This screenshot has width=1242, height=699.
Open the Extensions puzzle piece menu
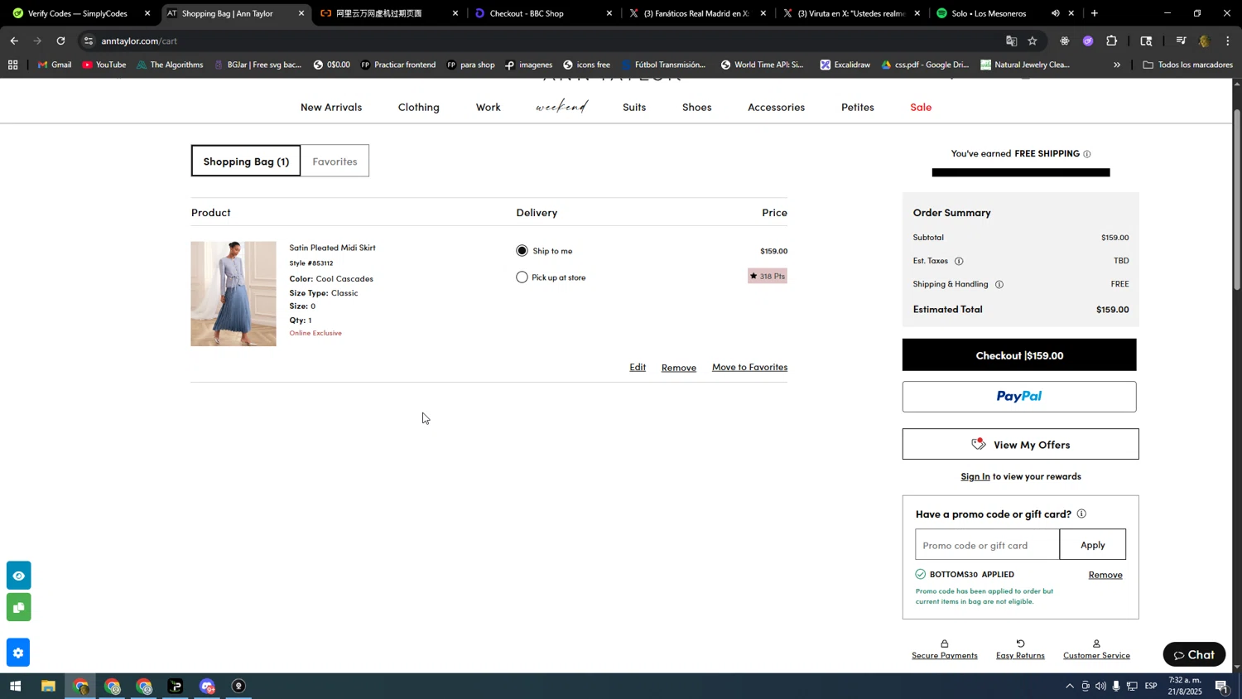pyautogui.click(x=1112, y=41)
